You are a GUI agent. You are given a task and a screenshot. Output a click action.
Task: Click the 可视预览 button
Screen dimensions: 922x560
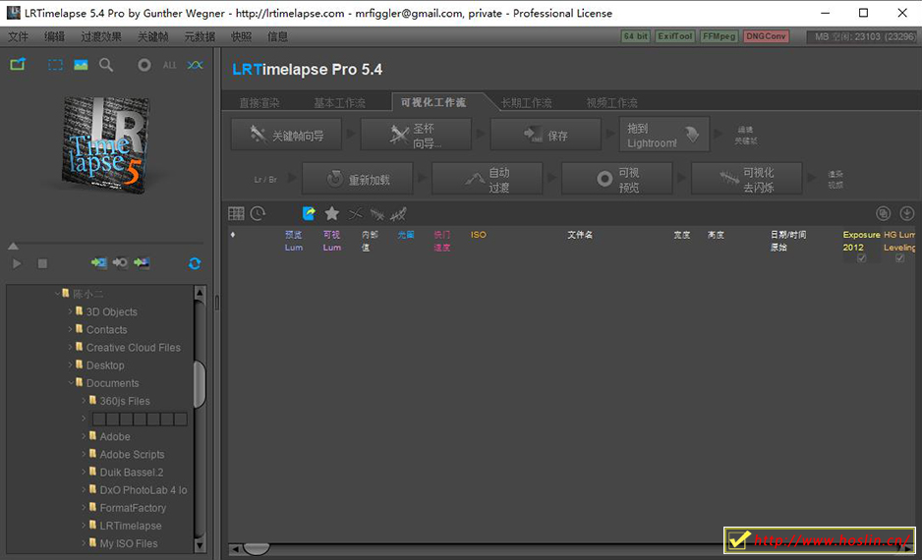pos(617,179)
